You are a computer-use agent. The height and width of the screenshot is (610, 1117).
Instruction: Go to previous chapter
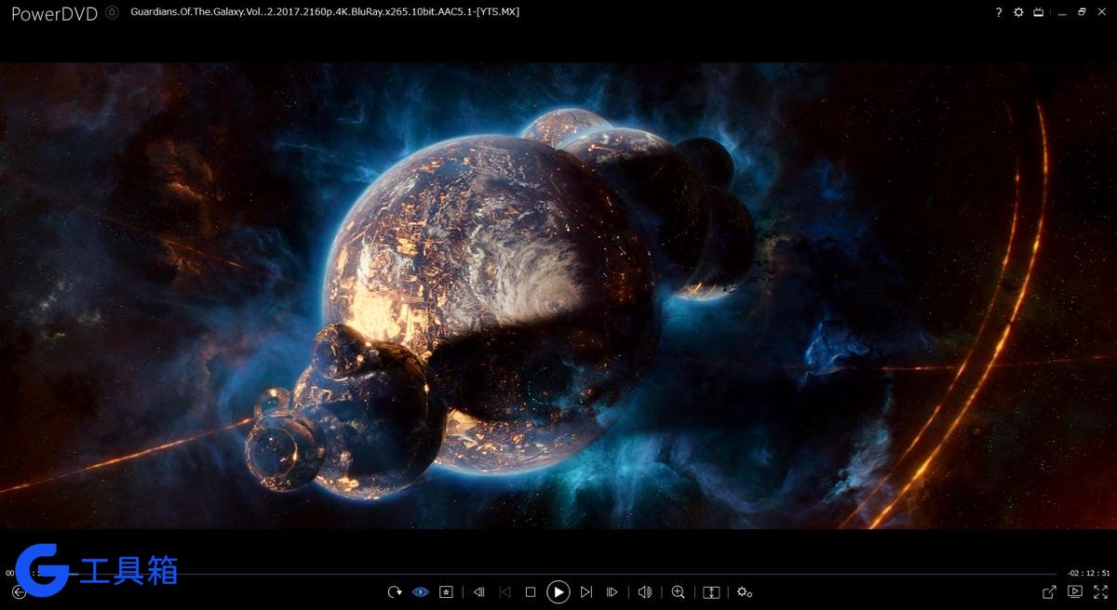pos(505,592)
